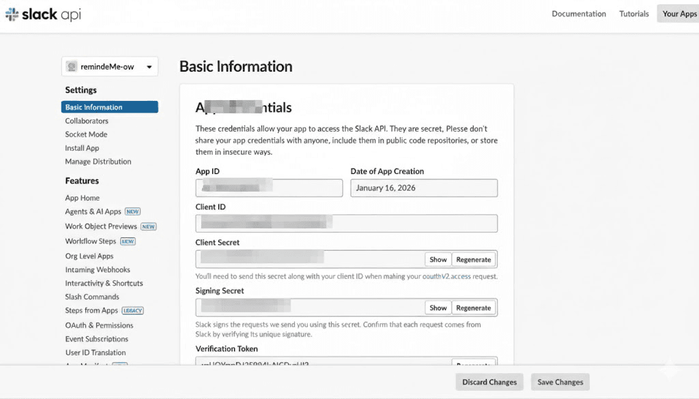Navigate to Socket Mode settings

tap(86, 134)
